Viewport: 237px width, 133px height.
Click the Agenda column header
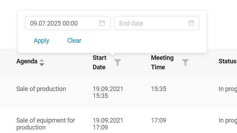pos(27,61)
